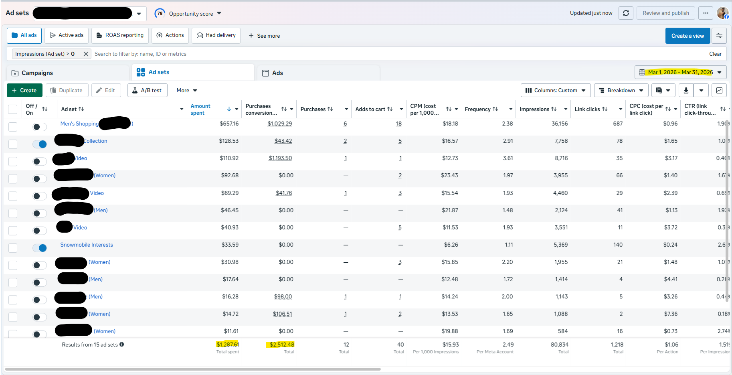The height and width of the screenshot is (375, 732).
Task: Click the Duplicate button
Action: [x=67, y=90]
